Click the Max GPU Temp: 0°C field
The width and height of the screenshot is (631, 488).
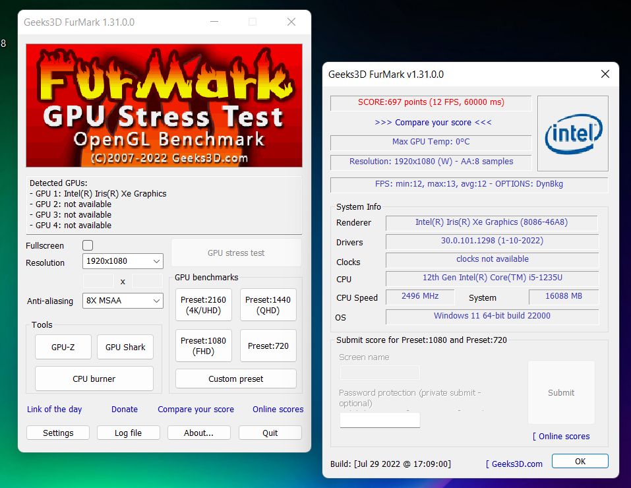point(431,142)
